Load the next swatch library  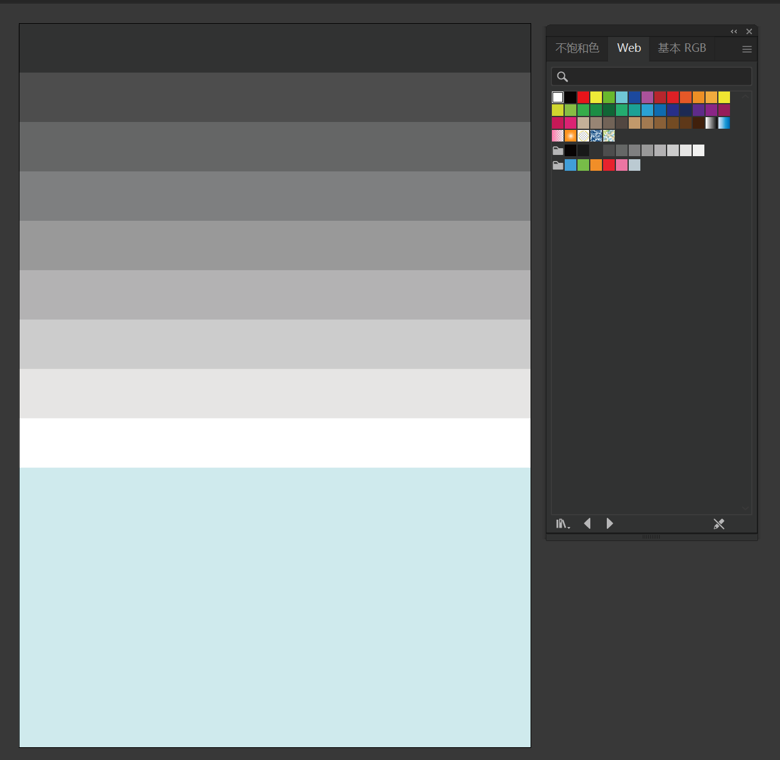click(609, 523)
